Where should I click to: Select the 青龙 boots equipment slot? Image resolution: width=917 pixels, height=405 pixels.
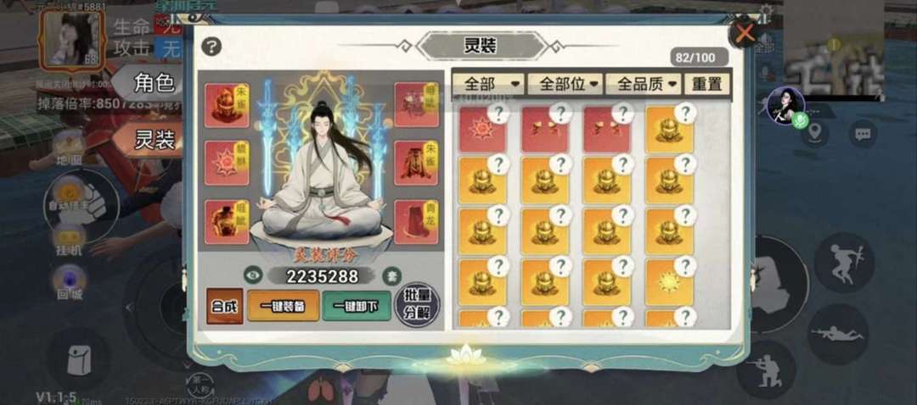pyautogui.click(x=416, y=222)
